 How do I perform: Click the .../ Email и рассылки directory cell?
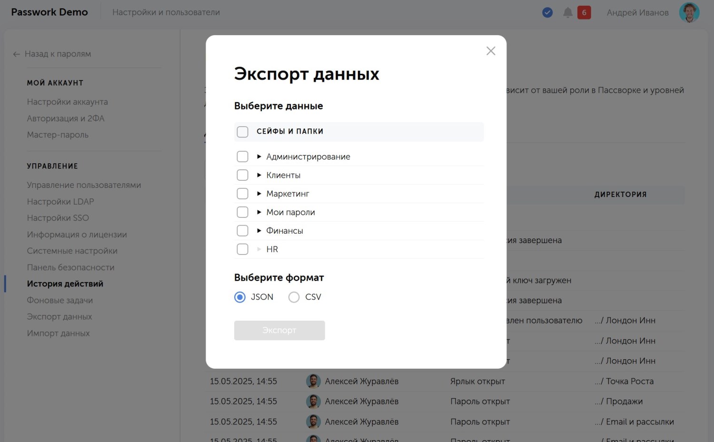(x=634, y=422)
